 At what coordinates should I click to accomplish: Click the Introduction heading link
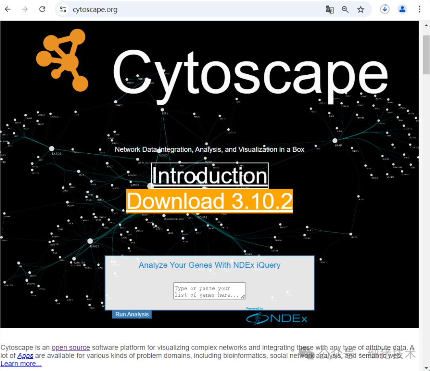click(x=209, y=175)
